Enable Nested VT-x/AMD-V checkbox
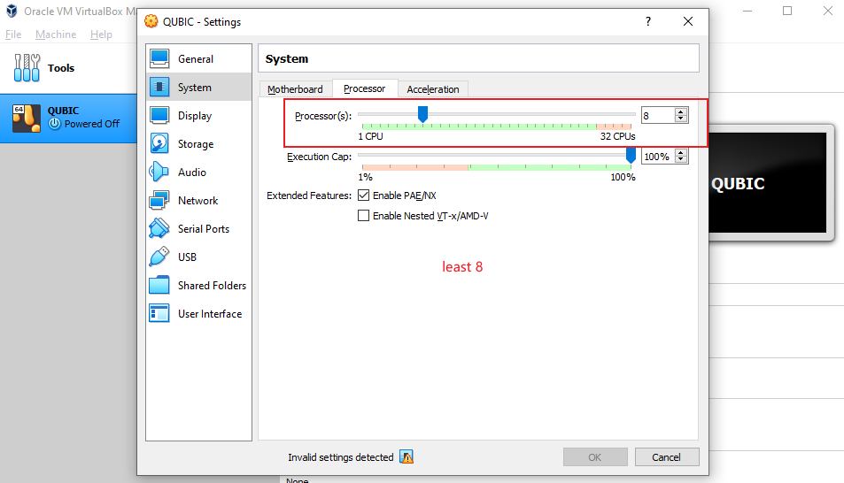Viewport: 844px width, 483px height. click(x=364, y=216)
